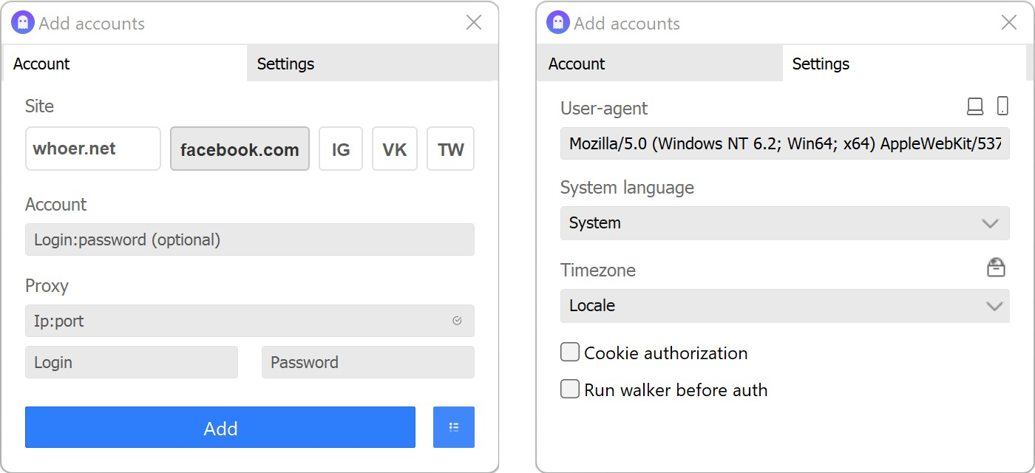Click the proxy check icon in Ip:port field
This screenshot has width=1035, height=473.
[457, 321]
